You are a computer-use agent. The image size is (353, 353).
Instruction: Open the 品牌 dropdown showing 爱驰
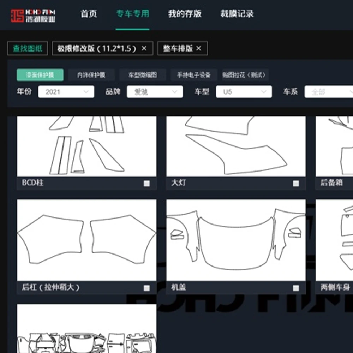(155, 92)
